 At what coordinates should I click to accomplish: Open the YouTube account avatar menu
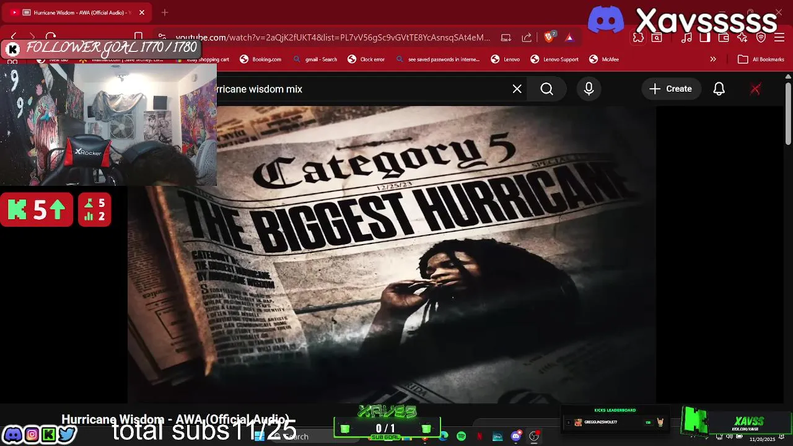(x=755, y=89)
